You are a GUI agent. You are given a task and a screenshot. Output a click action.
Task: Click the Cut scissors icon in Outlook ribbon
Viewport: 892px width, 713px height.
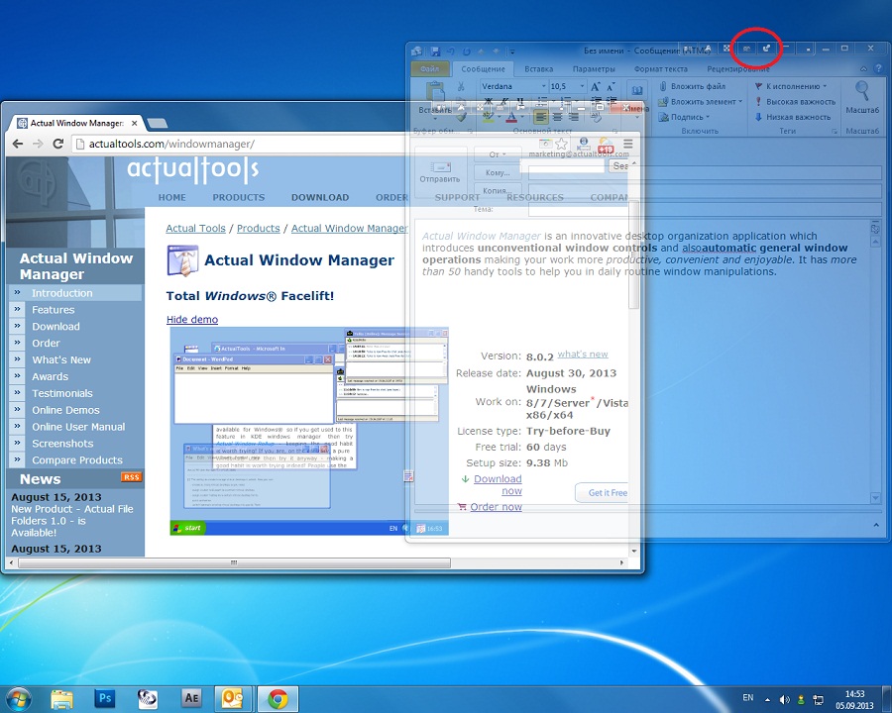tap(461, 86)
